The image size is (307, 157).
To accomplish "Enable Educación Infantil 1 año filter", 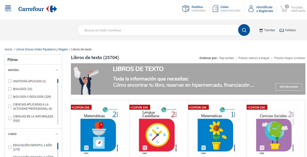I will click(10, 147).
